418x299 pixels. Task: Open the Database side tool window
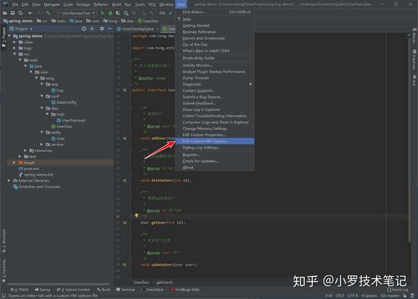click(414, 60)
